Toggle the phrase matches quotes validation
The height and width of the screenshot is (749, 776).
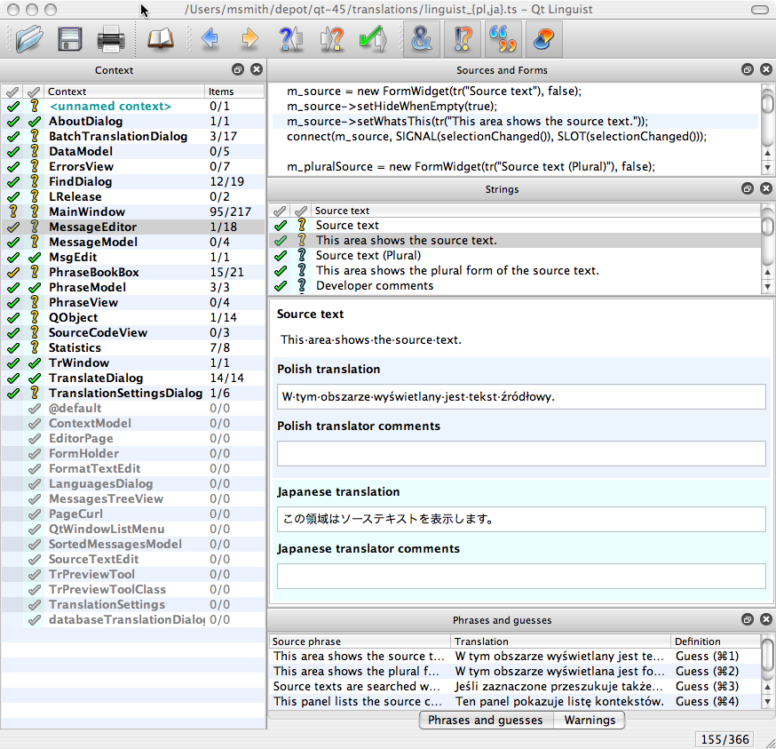click(503, 40)
